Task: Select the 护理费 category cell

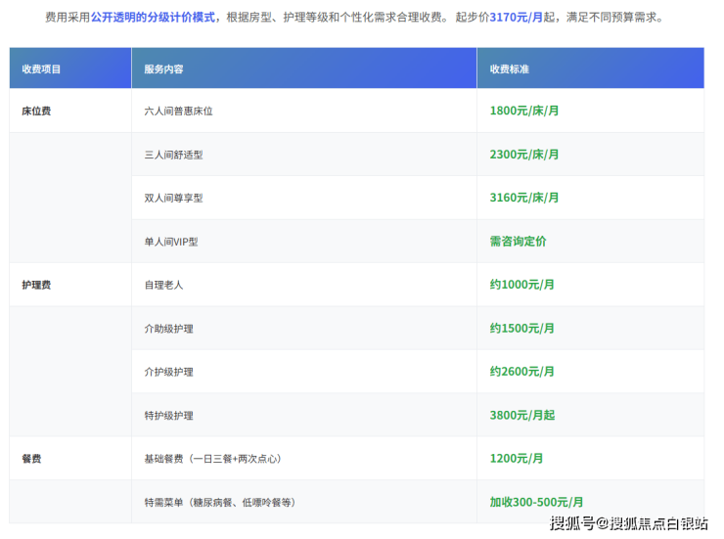Action: [x=36, y=285]
